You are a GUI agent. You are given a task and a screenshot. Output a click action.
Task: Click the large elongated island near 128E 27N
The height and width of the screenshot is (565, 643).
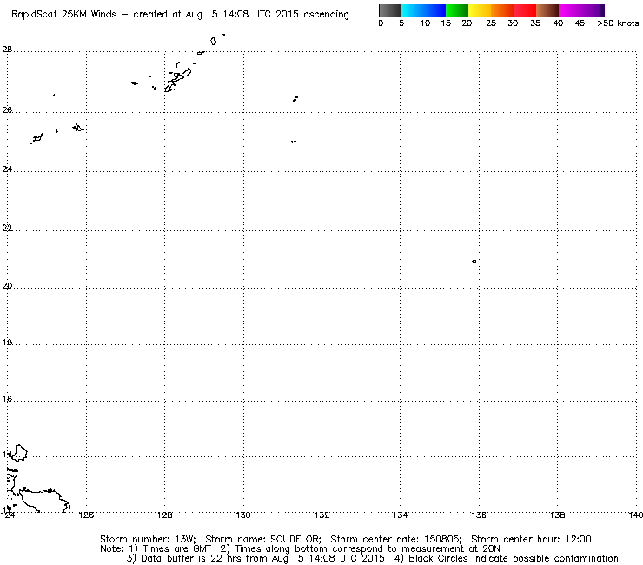coord(178,80)
